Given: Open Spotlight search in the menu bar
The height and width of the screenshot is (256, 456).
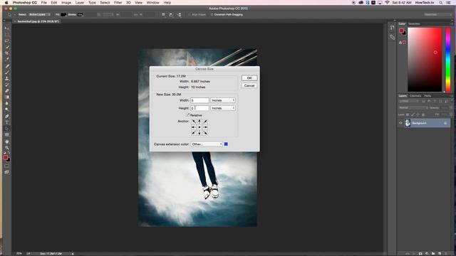Looking at the screenshot, I should (441, 3).
